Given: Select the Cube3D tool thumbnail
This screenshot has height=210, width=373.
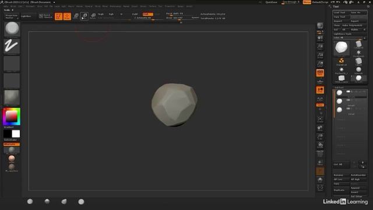Looking at the screenshot, I should (x=358, y=61).
